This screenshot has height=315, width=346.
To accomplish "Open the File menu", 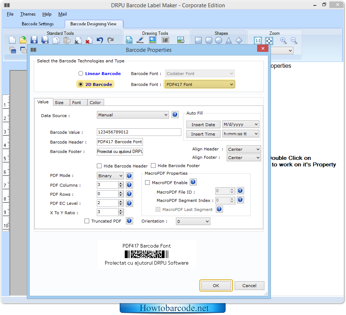I will click(10, 14).
